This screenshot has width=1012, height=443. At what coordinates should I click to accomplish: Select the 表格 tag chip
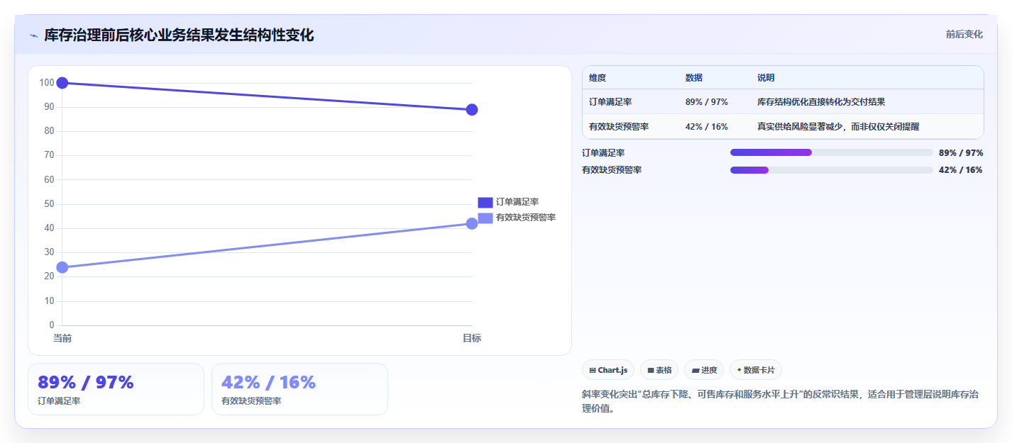coord(659,370)
